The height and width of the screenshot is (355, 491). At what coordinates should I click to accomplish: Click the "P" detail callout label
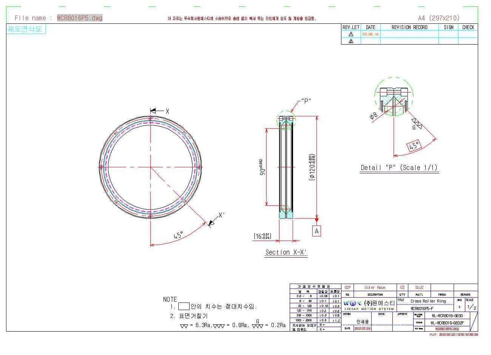pyautogui.click(x=306, y=101)
